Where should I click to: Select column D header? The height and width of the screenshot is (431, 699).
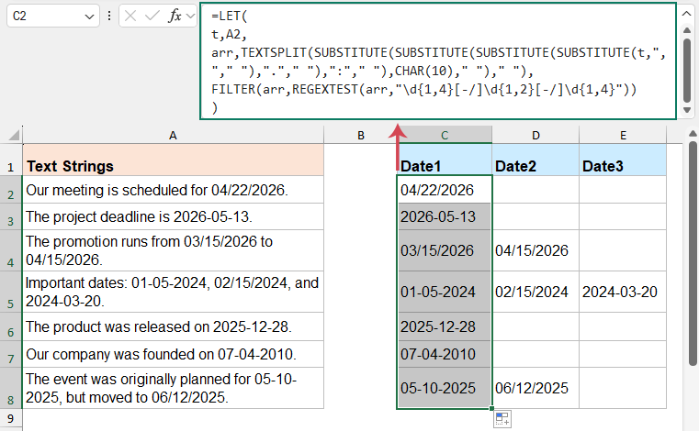pos(536,135)
